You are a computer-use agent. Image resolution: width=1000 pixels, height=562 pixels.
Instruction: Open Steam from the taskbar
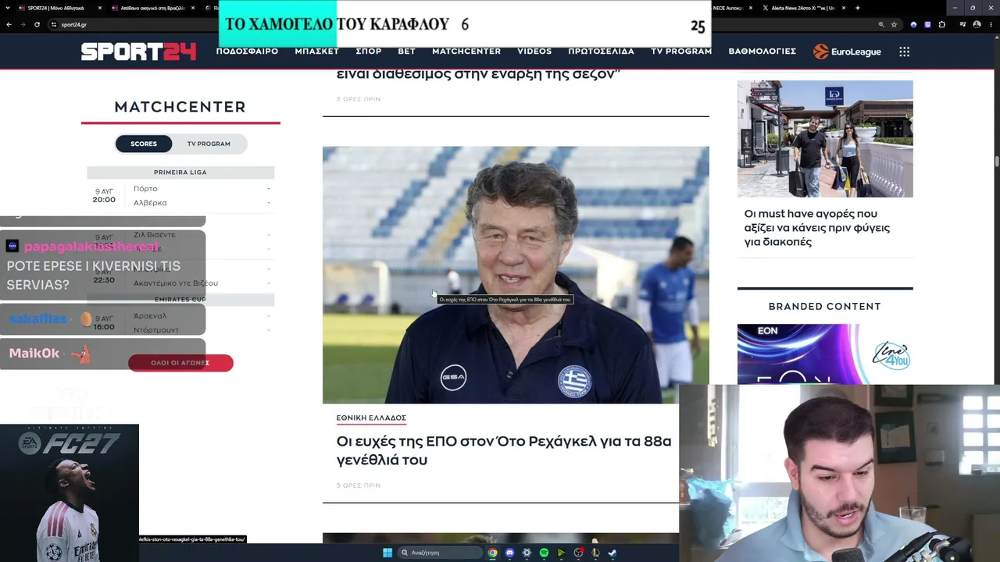pyautogui.click(x=612, y=553)
